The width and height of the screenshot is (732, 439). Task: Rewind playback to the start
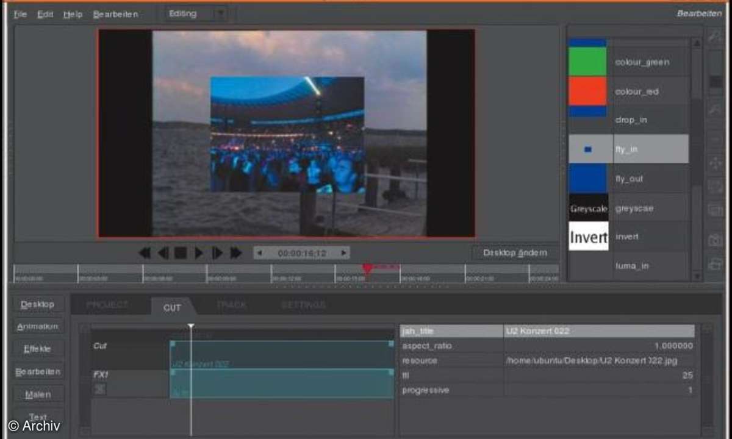[145, 253]
